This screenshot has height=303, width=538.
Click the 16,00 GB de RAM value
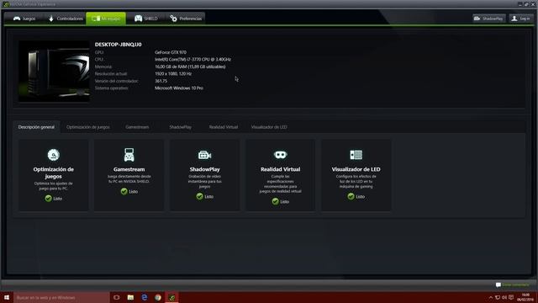(x=190, y=66)
